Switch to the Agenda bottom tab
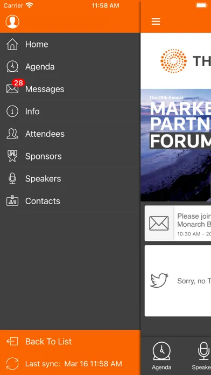The height and width of the screenshot is (375, 211). pos(161,356)
